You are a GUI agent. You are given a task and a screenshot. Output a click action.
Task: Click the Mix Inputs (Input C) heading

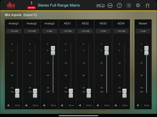tap(21, 15)
